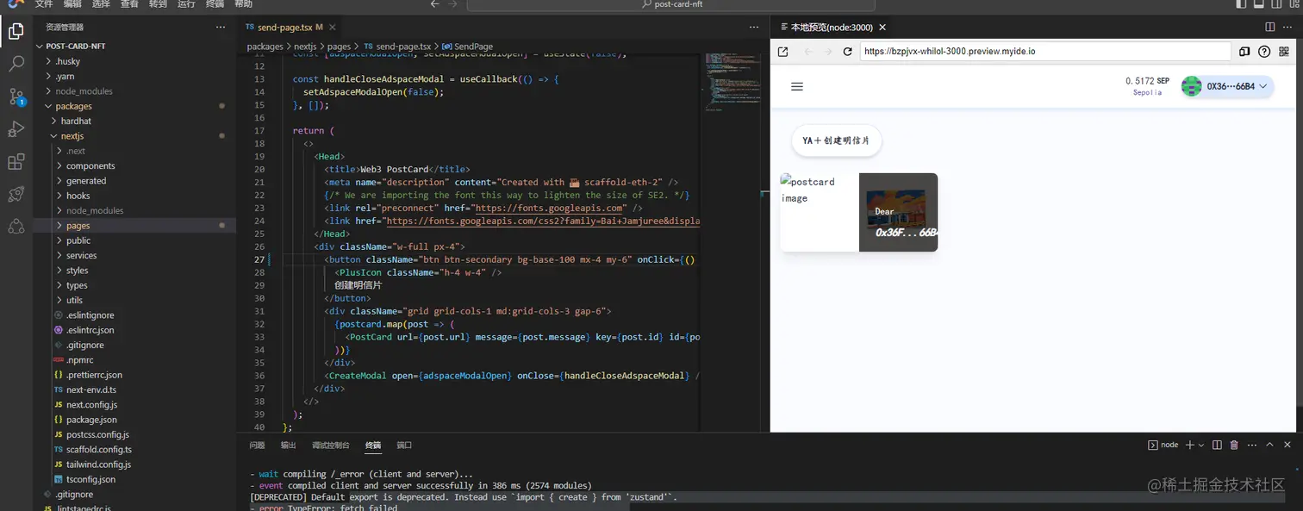
Task: Open the Search view in activity bar
Action: (16, 63)
